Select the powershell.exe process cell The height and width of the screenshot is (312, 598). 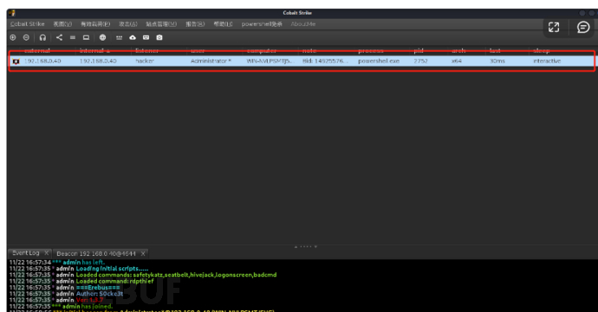click(x=379, y=60)
